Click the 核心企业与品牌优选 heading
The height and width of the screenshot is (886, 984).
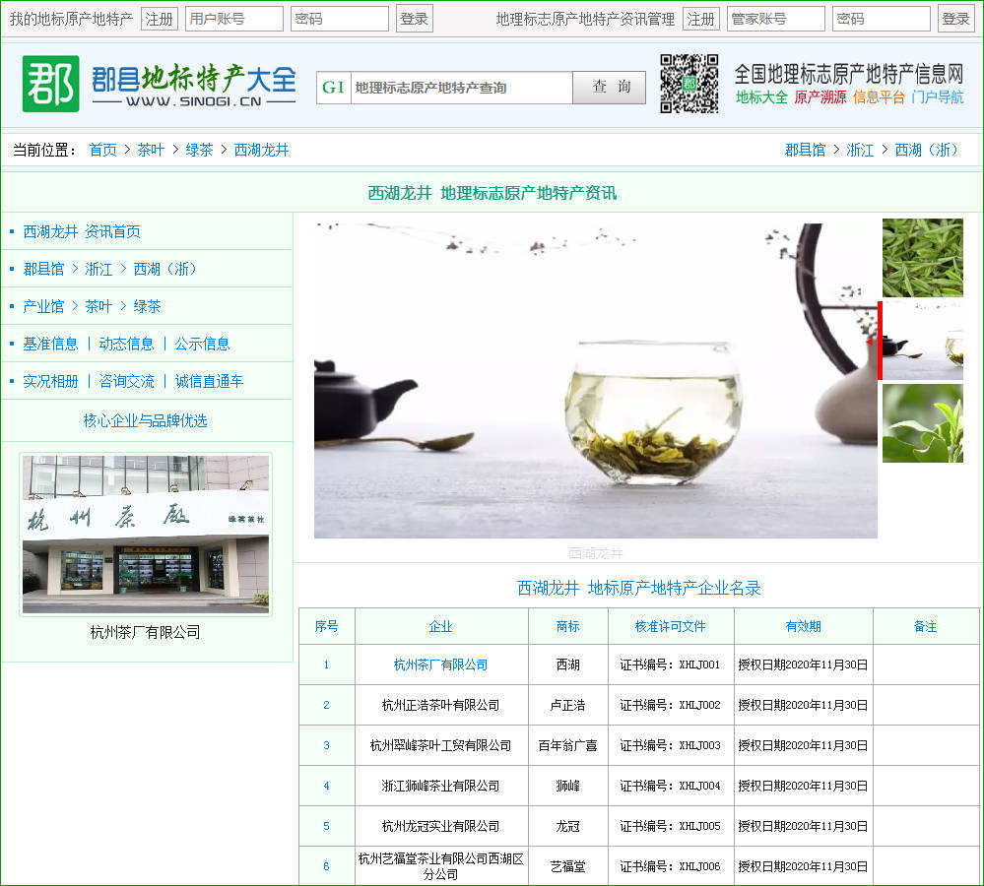[145, 420]
